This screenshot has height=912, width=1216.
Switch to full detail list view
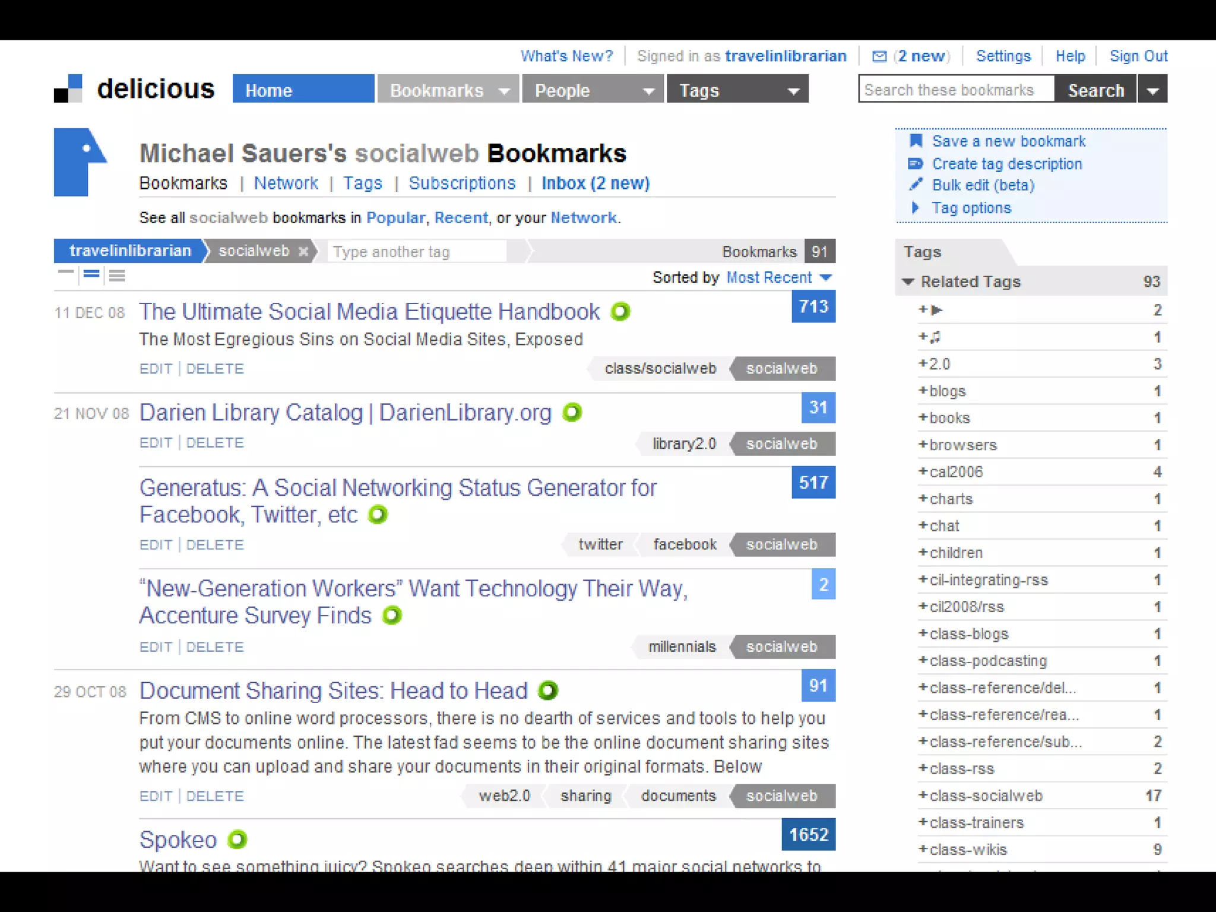(x=117, y=275)
